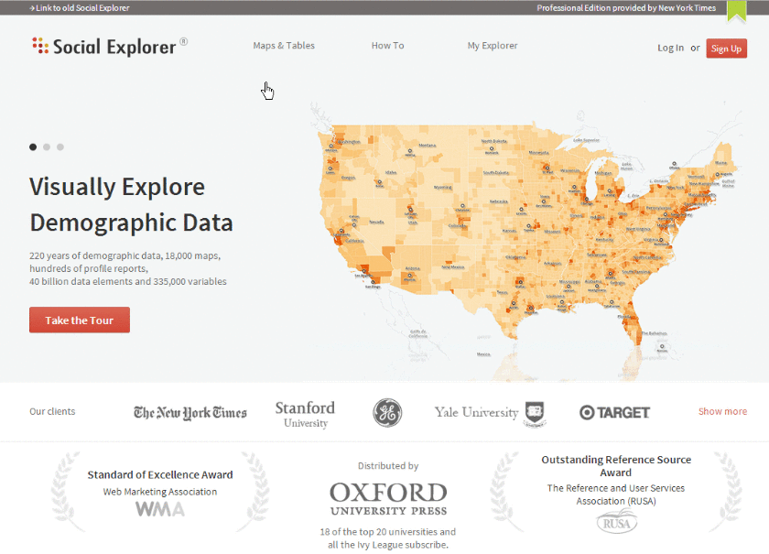The height and width of the screenshot is (554, 769).
Task: Click the New York Times client logo
Action: pyautogui.click(x=190, y=412)
